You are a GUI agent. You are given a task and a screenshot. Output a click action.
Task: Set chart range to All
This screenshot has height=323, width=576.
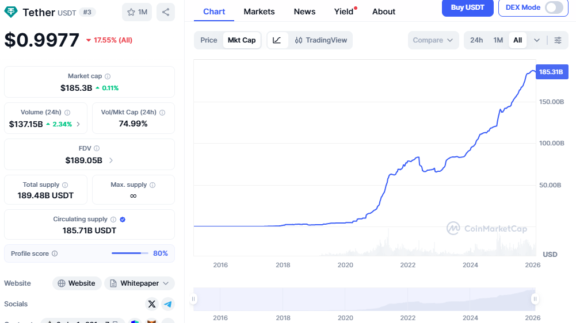tap(517, 40)
